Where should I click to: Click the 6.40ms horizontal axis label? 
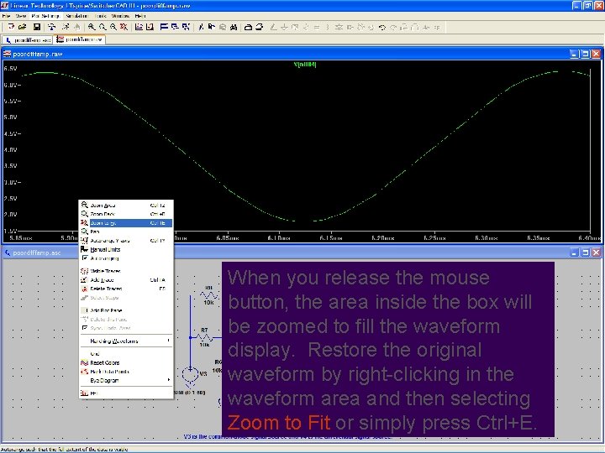[589, 238]
